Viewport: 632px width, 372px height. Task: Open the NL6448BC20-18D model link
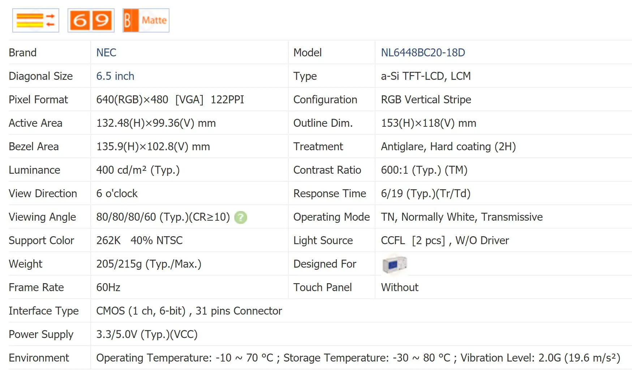(423, 53)
